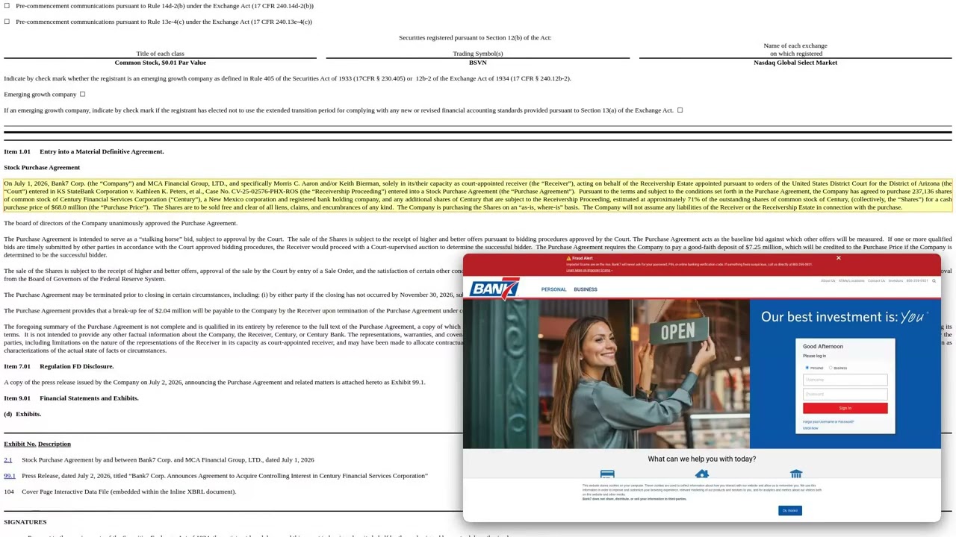Screen dimensions: 956x537
Task: Check the Rule 13e-4(c) pre-commencement checkbox
Action: (x=7, y=22)
